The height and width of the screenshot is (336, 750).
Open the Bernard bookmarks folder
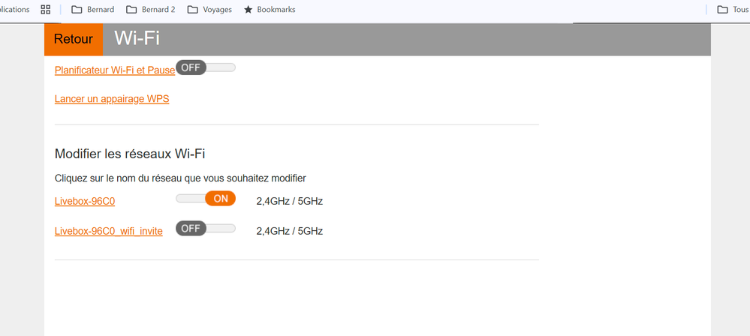[93, 10]
